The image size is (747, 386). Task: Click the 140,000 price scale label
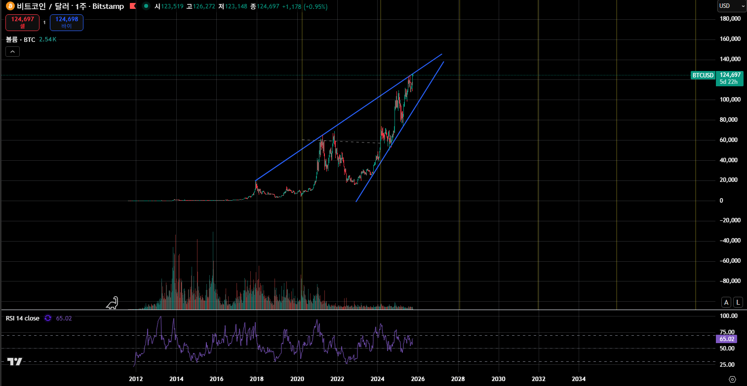point(730,59)
